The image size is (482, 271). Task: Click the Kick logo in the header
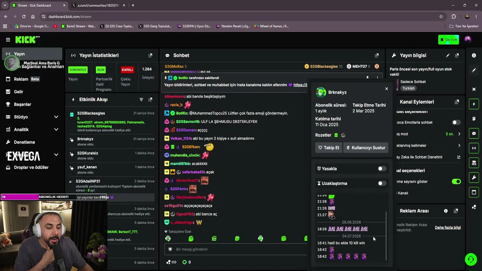tap(27, 40)
